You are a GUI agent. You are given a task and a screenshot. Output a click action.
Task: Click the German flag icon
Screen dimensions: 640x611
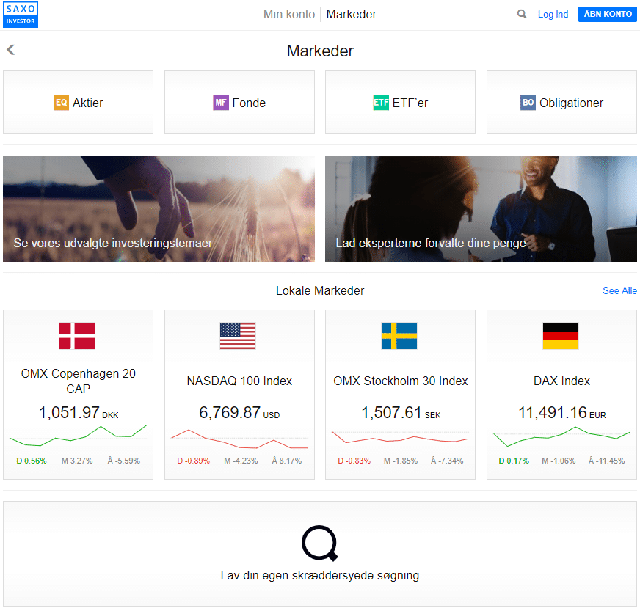pyautogui.click(x=561, y=336)
